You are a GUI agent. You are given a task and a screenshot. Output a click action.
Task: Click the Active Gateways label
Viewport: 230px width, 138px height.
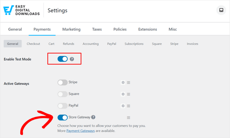coord(17,84)
